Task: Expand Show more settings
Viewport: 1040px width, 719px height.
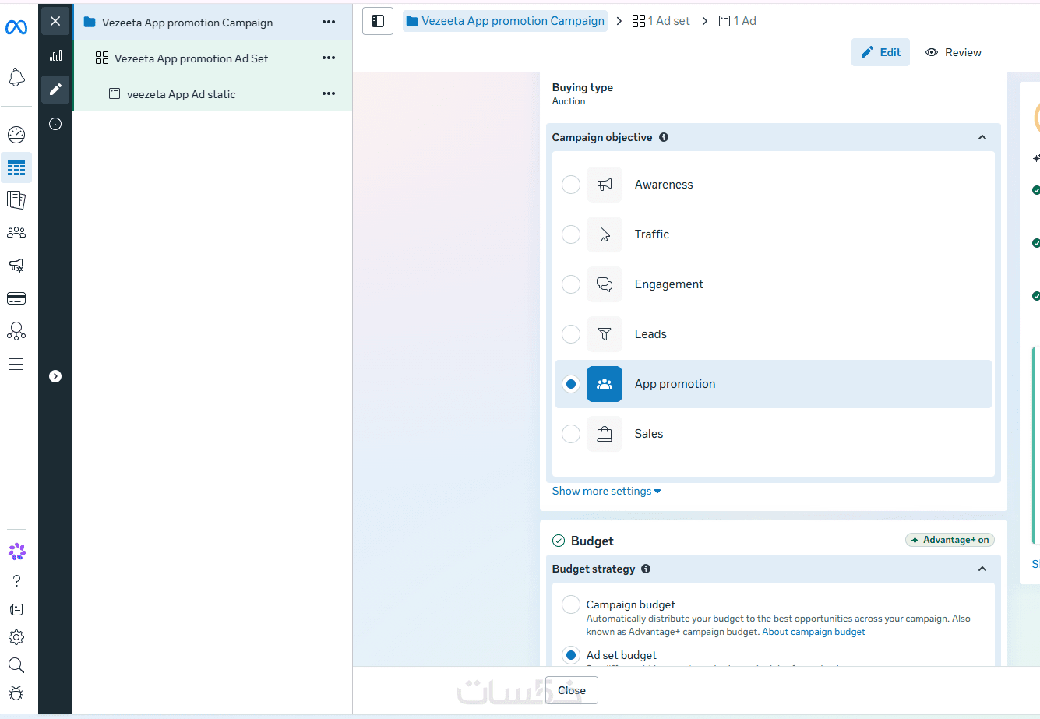Action: point(606,491)
